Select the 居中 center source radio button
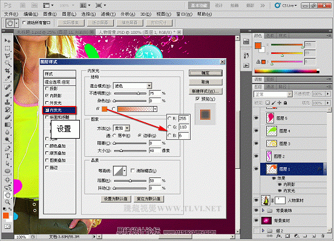This screenshot has height=241, width=334. point(114,136)
